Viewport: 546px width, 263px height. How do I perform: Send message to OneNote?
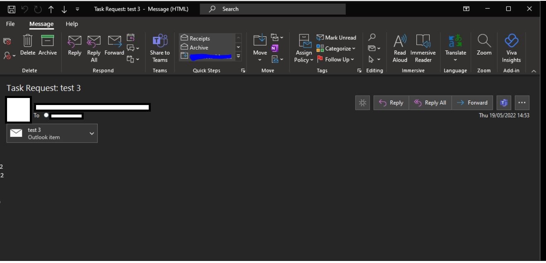click(275, 48)
